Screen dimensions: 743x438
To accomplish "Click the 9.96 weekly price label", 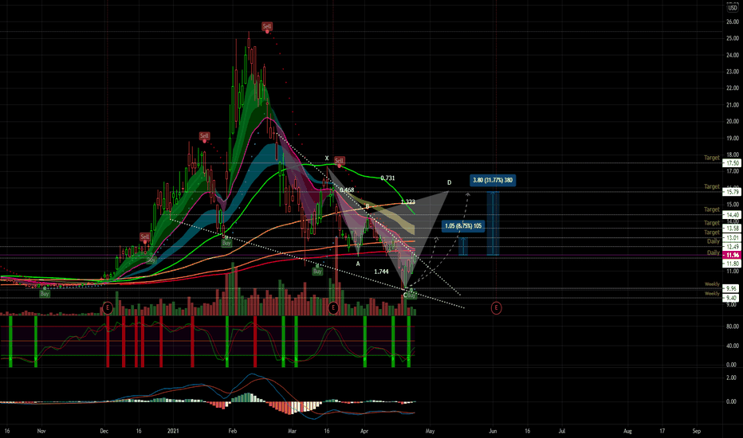I will point(731,288).
